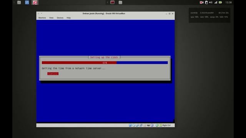Close the Debian jessie VirtualBox window
The width and height of the screenshot is (246, 138).
[173, 14]
